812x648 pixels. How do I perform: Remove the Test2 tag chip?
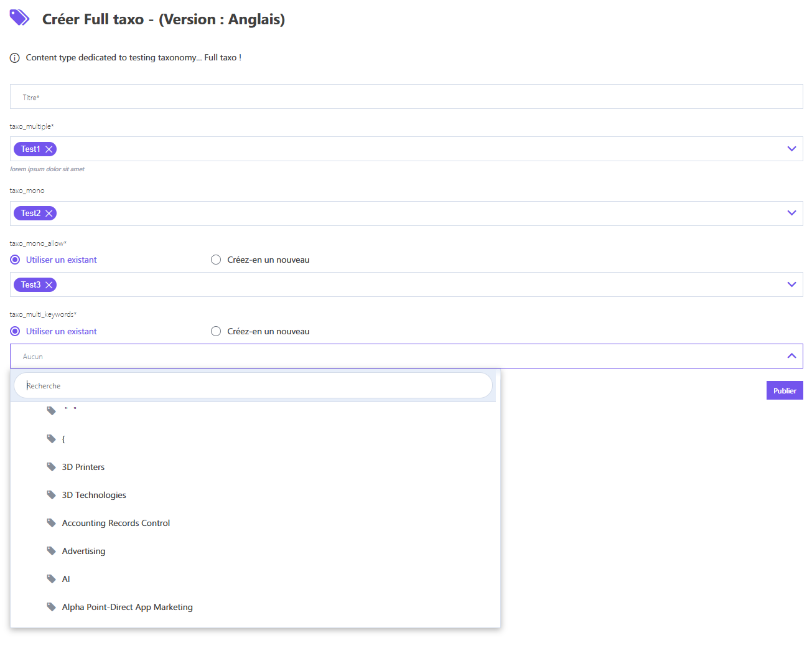[x=49, y=214]
